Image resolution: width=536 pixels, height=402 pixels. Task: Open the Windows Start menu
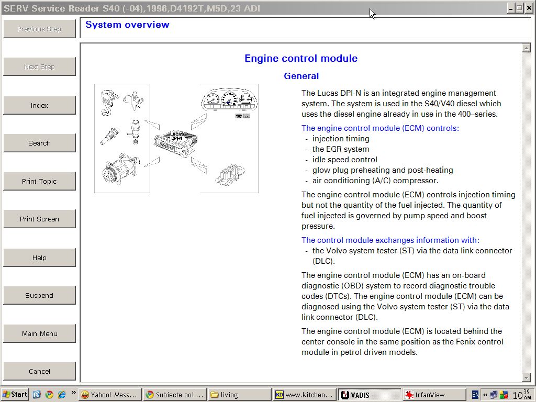click(x=15, y=395)
